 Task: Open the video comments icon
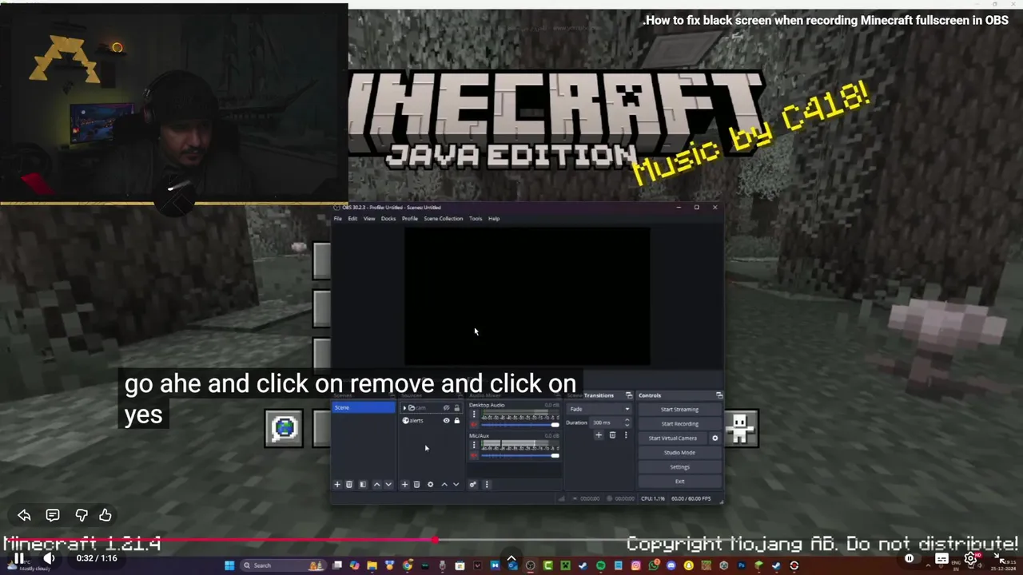pyautogui.click(x=53, y=515)
